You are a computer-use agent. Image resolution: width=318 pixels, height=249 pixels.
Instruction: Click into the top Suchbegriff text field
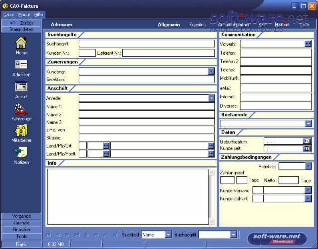(x=147, y=44)
